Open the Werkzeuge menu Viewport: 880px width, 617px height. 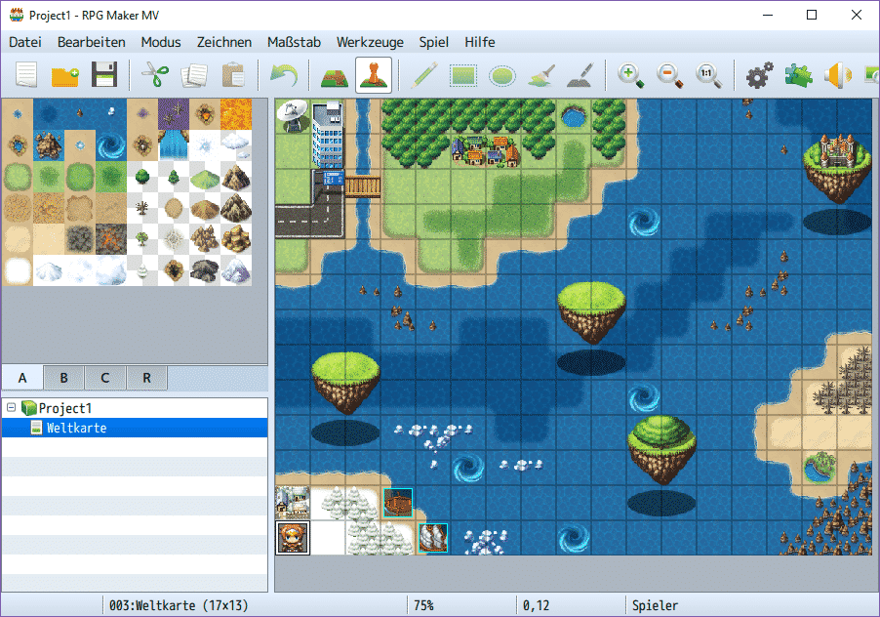[370, 42]
